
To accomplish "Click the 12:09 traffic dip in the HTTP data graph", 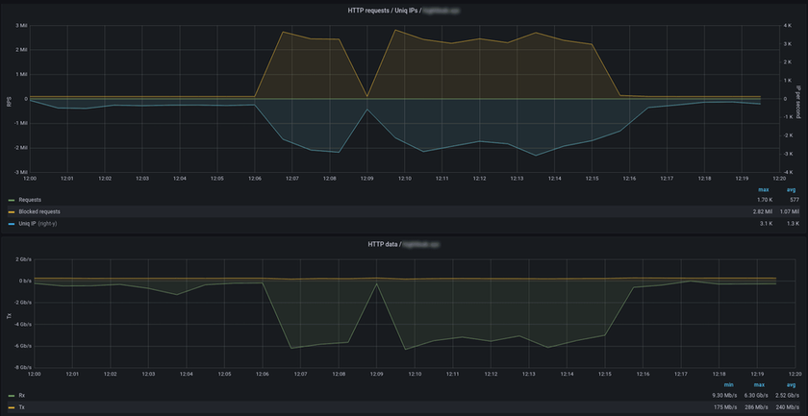I will click(x=376, y=283).
